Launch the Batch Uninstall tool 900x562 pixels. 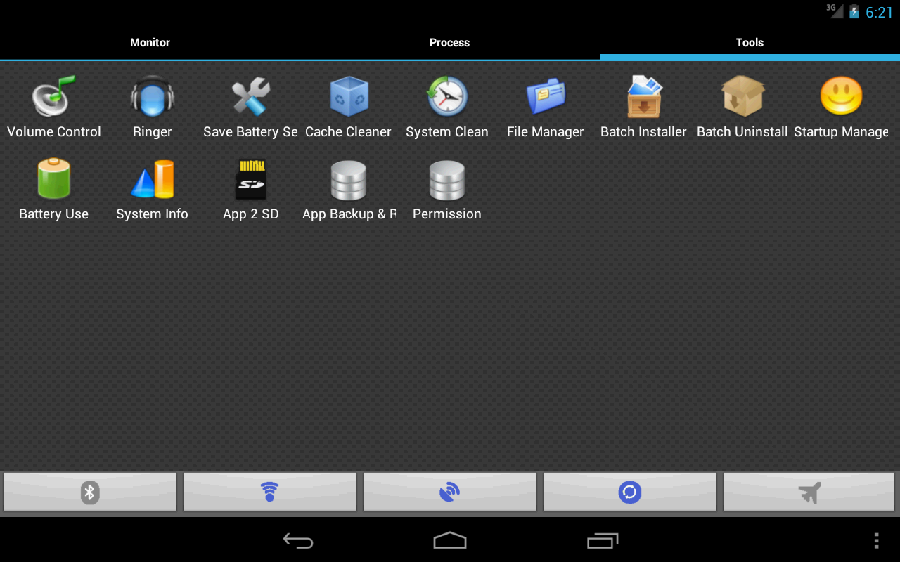coord(742,105)
